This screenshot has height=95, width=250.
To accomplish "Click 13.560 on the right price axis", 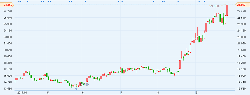I will pos(242,89).
